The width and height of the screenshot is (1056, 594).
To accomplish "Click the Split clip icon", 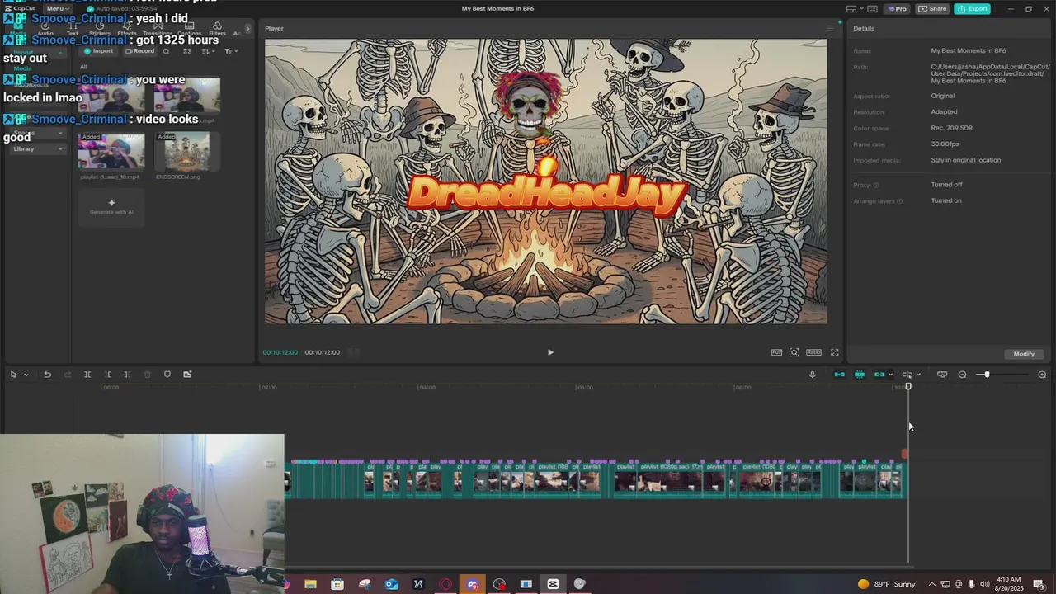I will pyautogui.click(x=87, y=375).
